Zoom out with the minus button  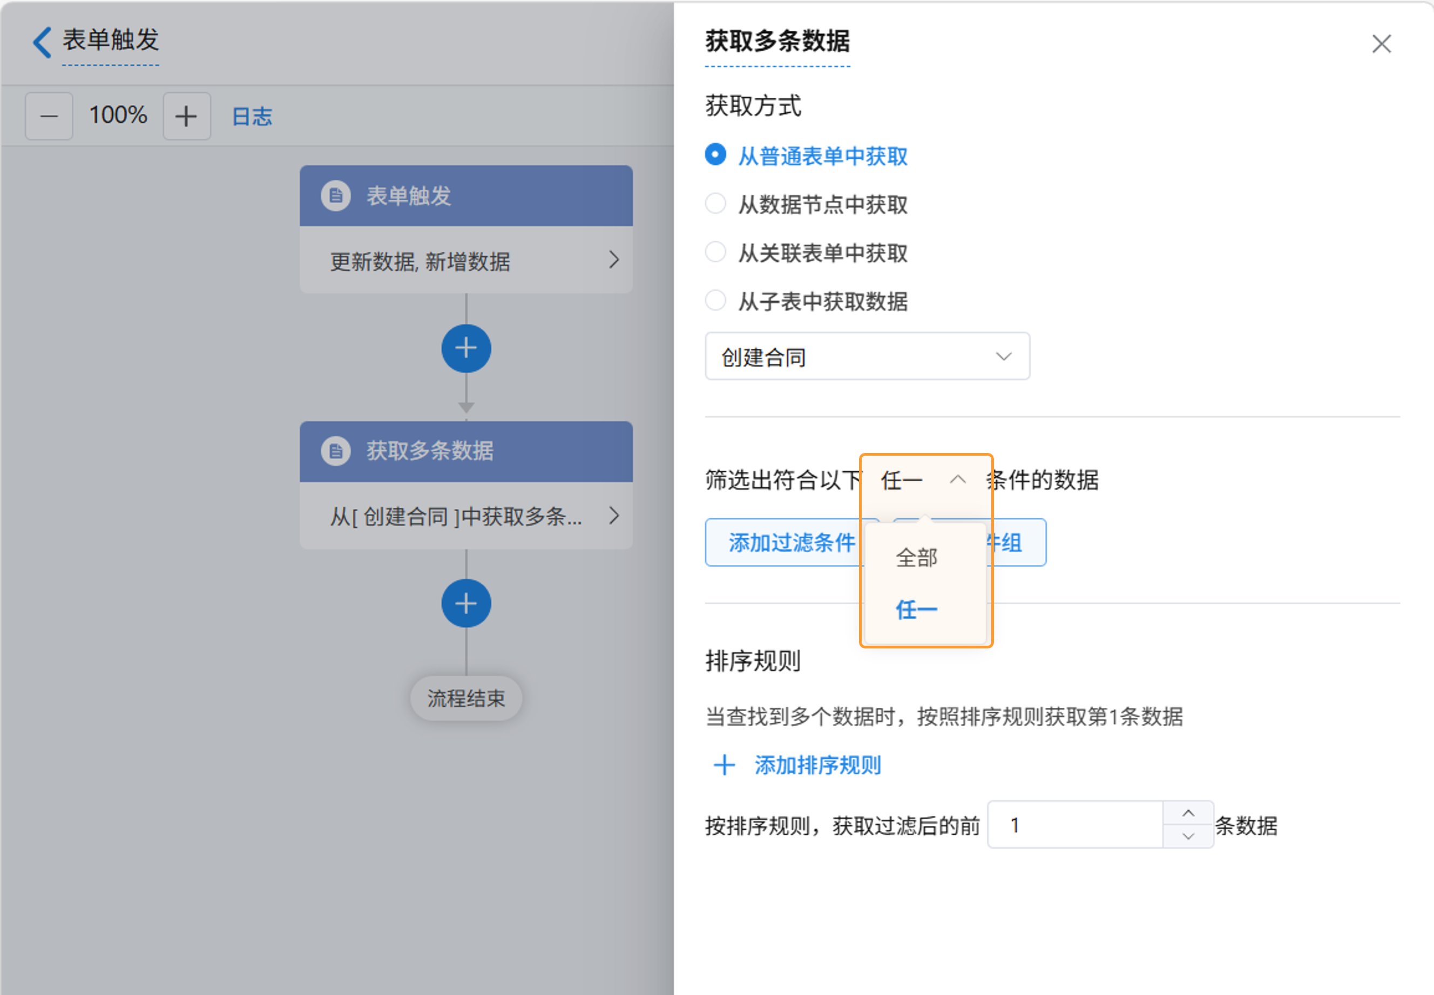49,116
